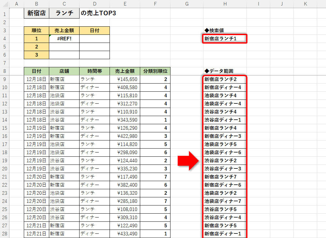Select the amount ¥382,400

point(125,185)
